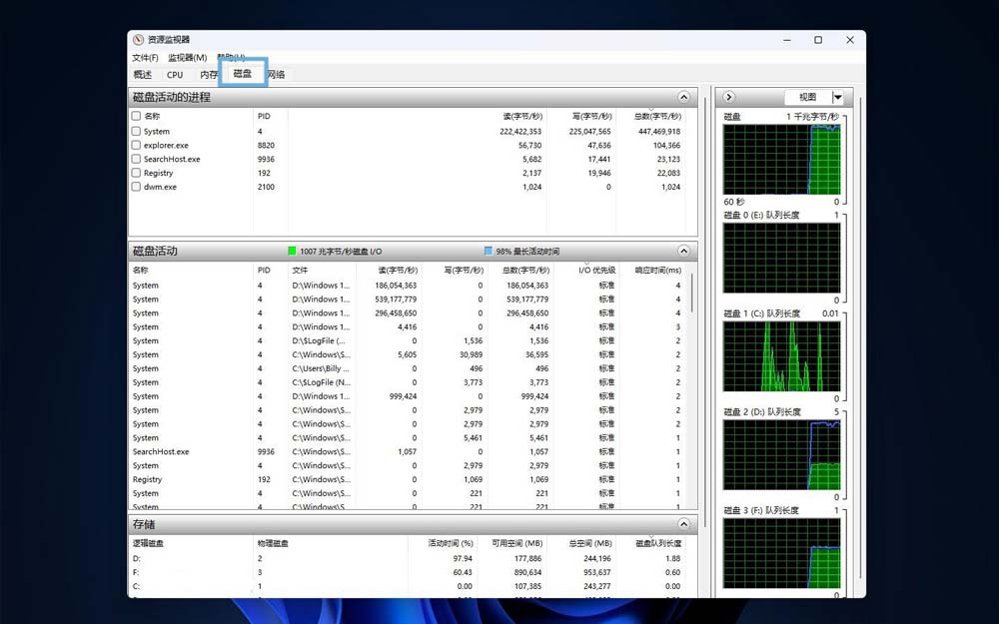This screenshot has width=999, height=624.
Task: Collapse the 存储 section
Action: point(683,524)
